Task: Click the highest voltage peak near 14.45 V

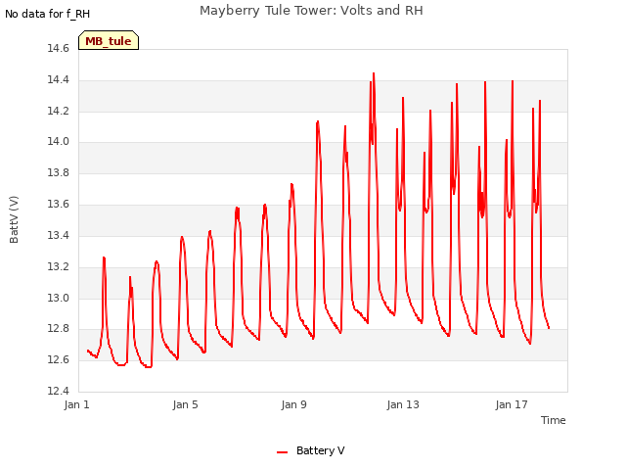Action: (374, 73)
